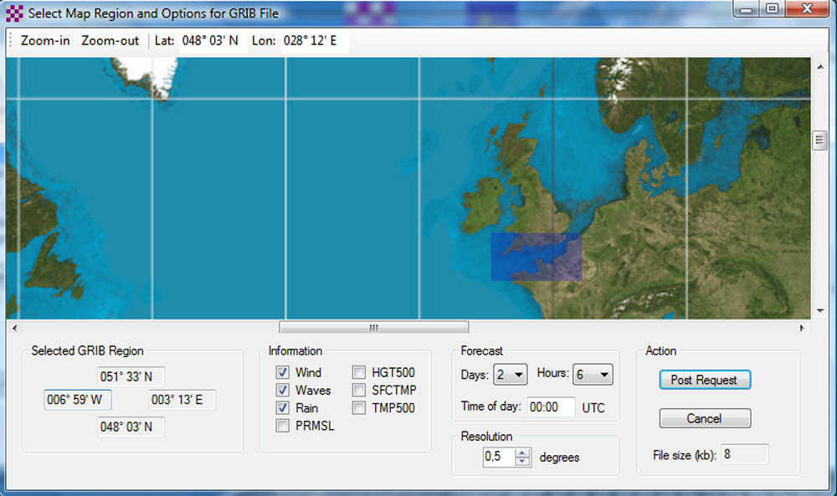Decrease resolution with the down arrow
Screen dimensions: 837x496
(x=523, y=462)
